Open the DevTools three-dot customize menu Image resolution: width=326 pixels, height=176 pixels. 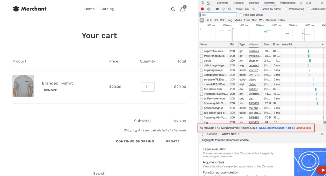(316, 3)
